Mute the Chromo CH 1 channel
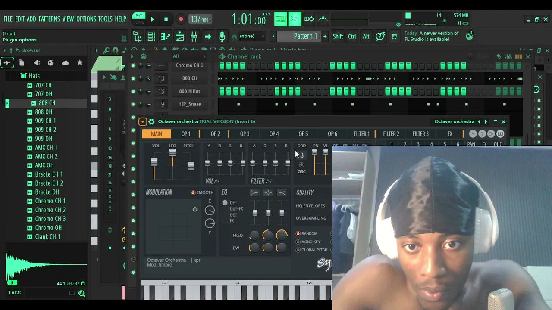The height and width of the screenshot is (310, 552). [x=133, y=65]
